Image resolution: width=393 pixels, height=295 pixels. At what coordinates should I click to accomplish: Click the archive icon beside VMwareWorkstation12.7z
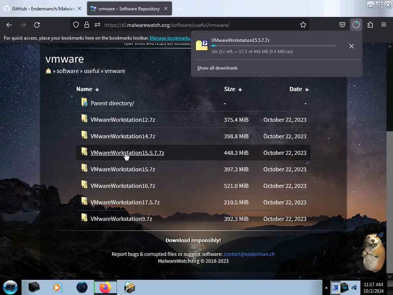84,119
